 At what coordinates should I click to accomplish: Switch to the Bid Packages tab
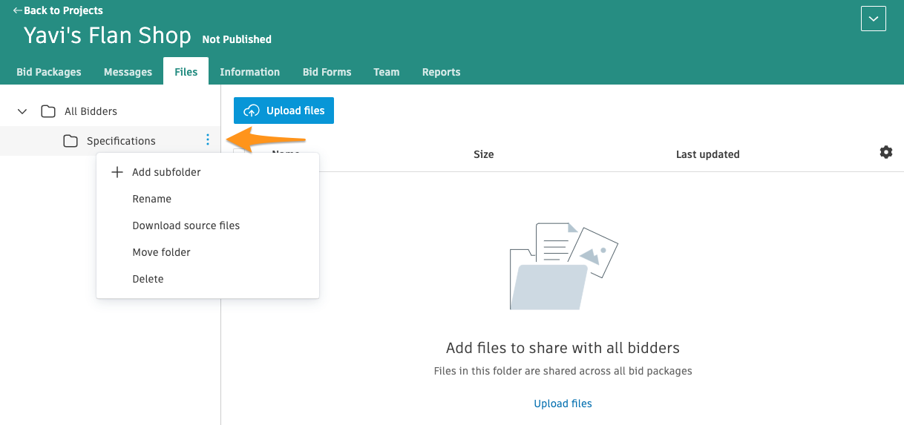(x=49, y=72)
